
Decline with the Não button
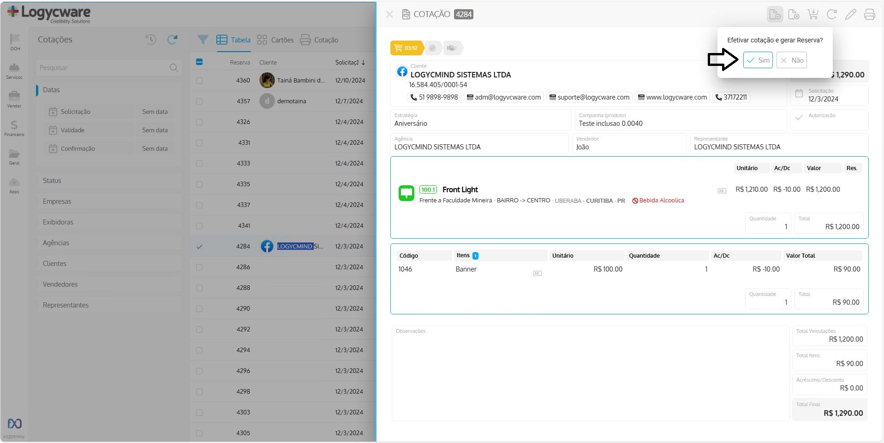(x=792, y=60)
